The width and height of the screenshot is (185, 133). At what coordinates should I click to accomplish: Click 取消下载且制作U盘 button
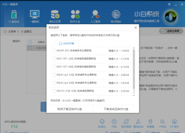[x=70, y=109]
